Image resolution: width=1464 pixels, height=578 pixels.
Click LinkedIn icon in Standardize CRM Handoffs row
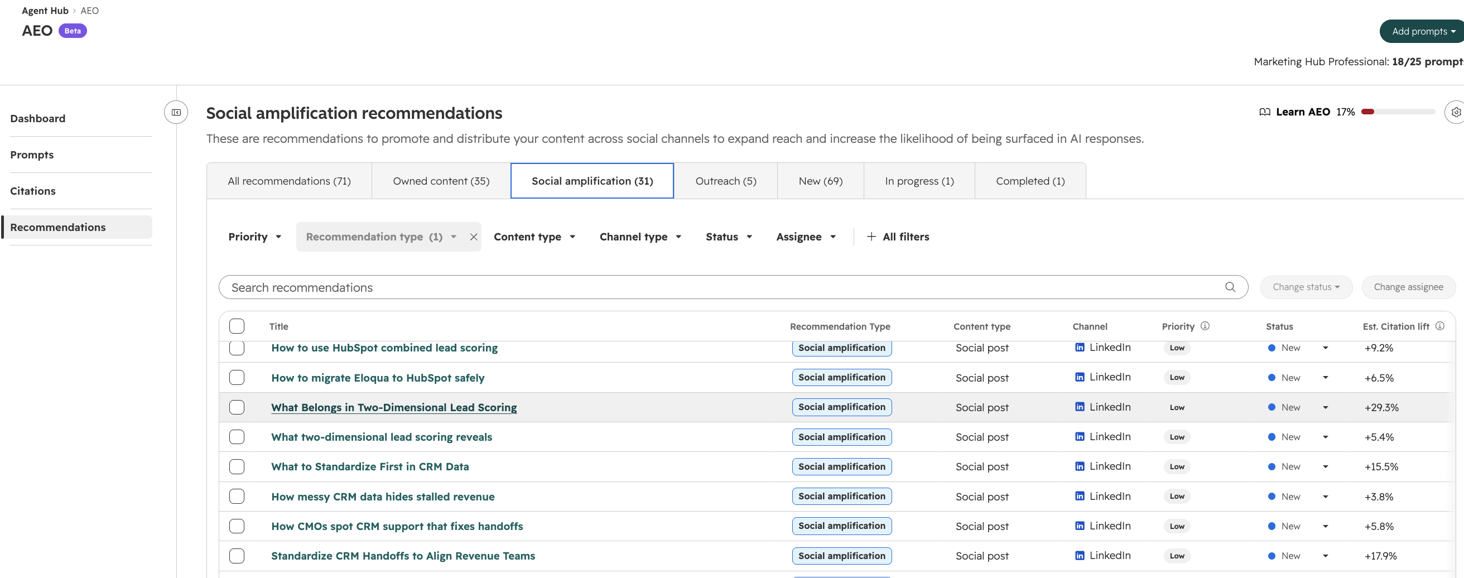coord(1080,556)
